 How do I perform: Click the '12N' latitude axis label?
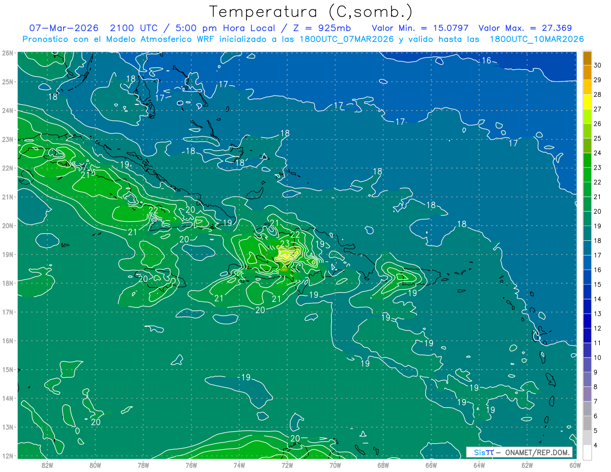tap(8, 456)
